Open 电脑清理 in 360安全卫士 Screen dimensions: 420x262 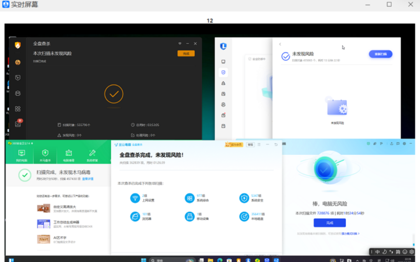point(68,154)
